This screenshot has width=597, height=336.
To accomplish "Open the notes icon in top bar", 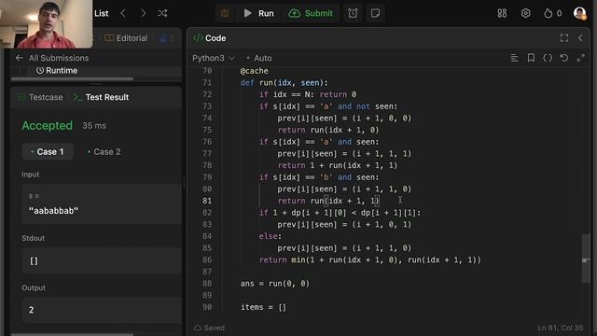I will point(375,13).
